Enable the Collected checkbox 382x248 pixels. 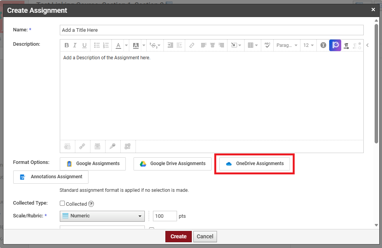[62, 203]
